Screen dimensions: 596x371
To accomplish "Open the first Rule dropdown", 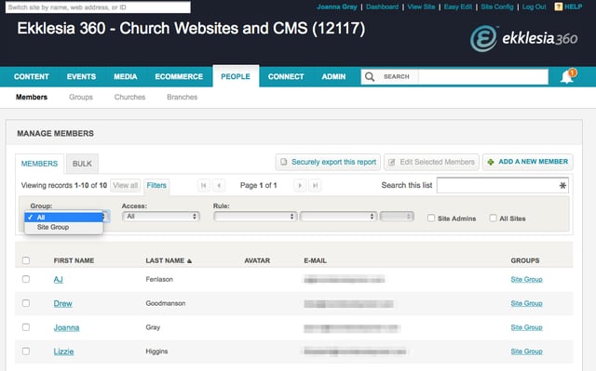I will 255,217.
